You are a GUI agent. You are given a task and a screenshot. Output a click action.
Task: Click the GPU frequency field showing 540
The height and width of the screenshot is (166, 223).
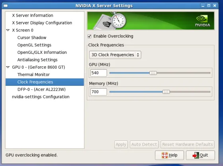point(99,73)
